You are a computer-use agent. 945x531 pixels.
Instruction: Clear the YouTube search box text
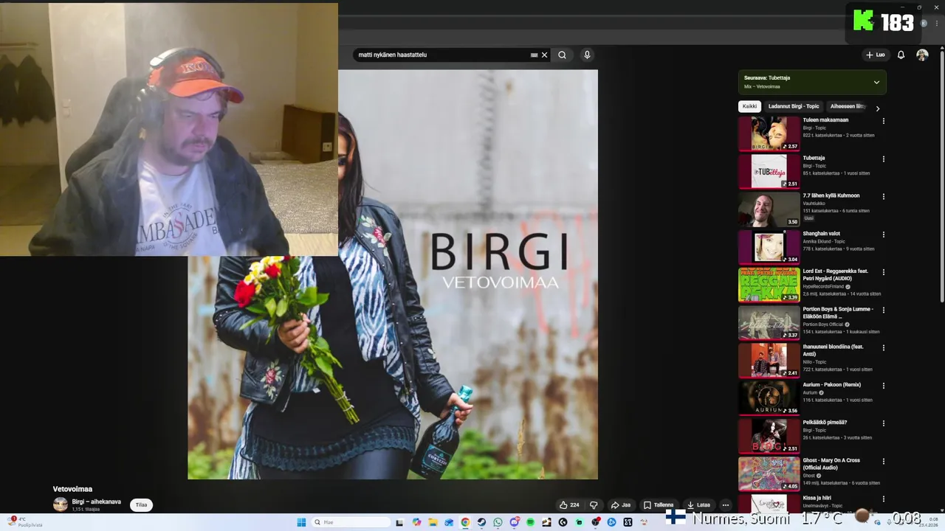tap(545, 55)
